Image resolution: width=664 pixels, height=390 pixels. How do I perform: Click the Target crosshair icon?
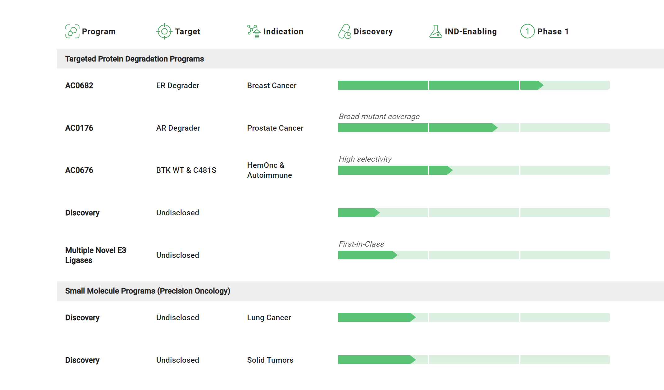[x=164, y=31]
